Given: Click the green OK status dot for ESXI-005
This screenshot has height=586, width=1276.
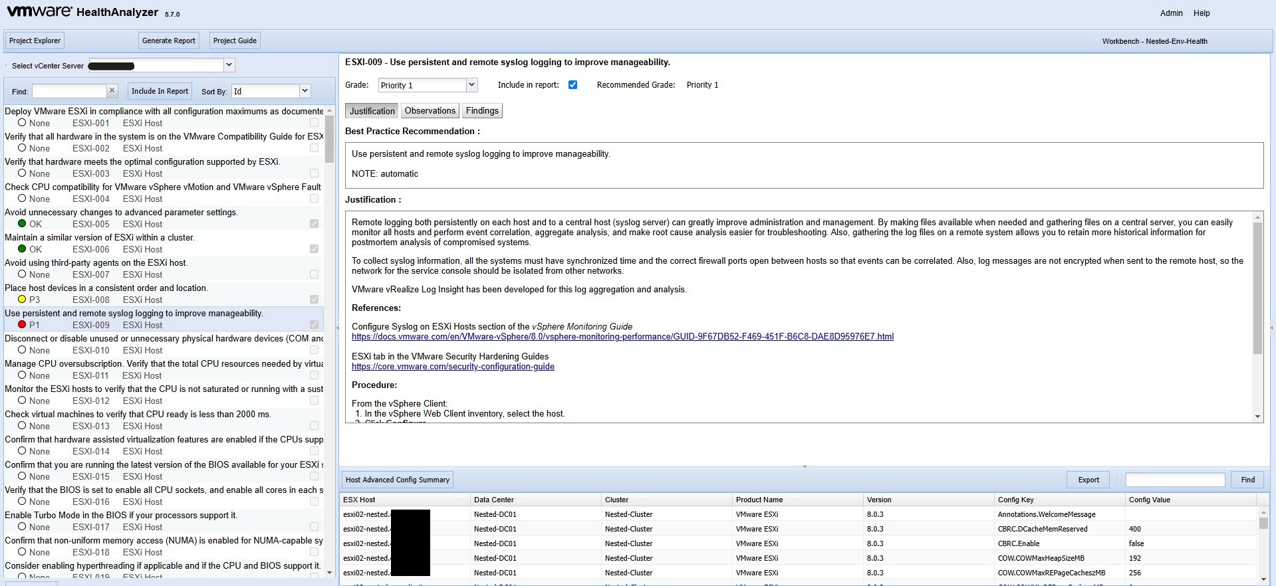Looking at the screenshot, I should [x=22, y=224].
